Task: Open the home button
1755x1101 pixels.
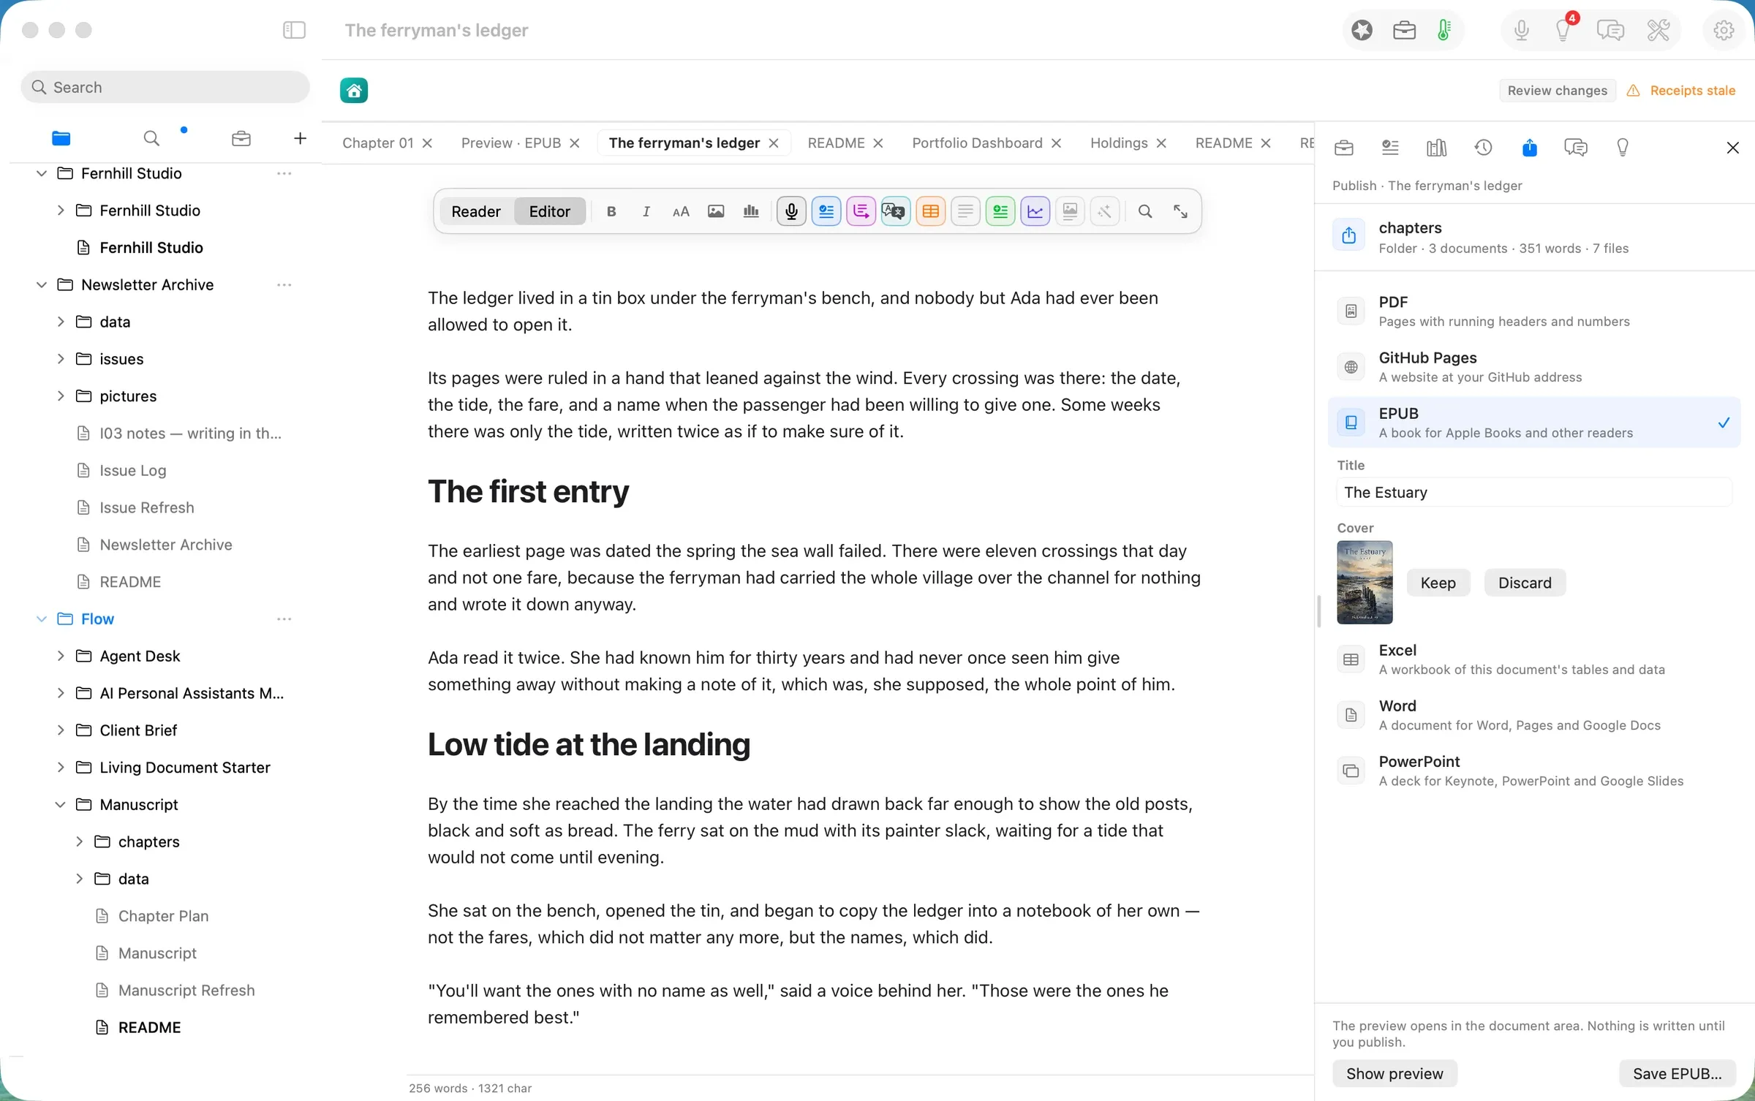Action: 354,91
